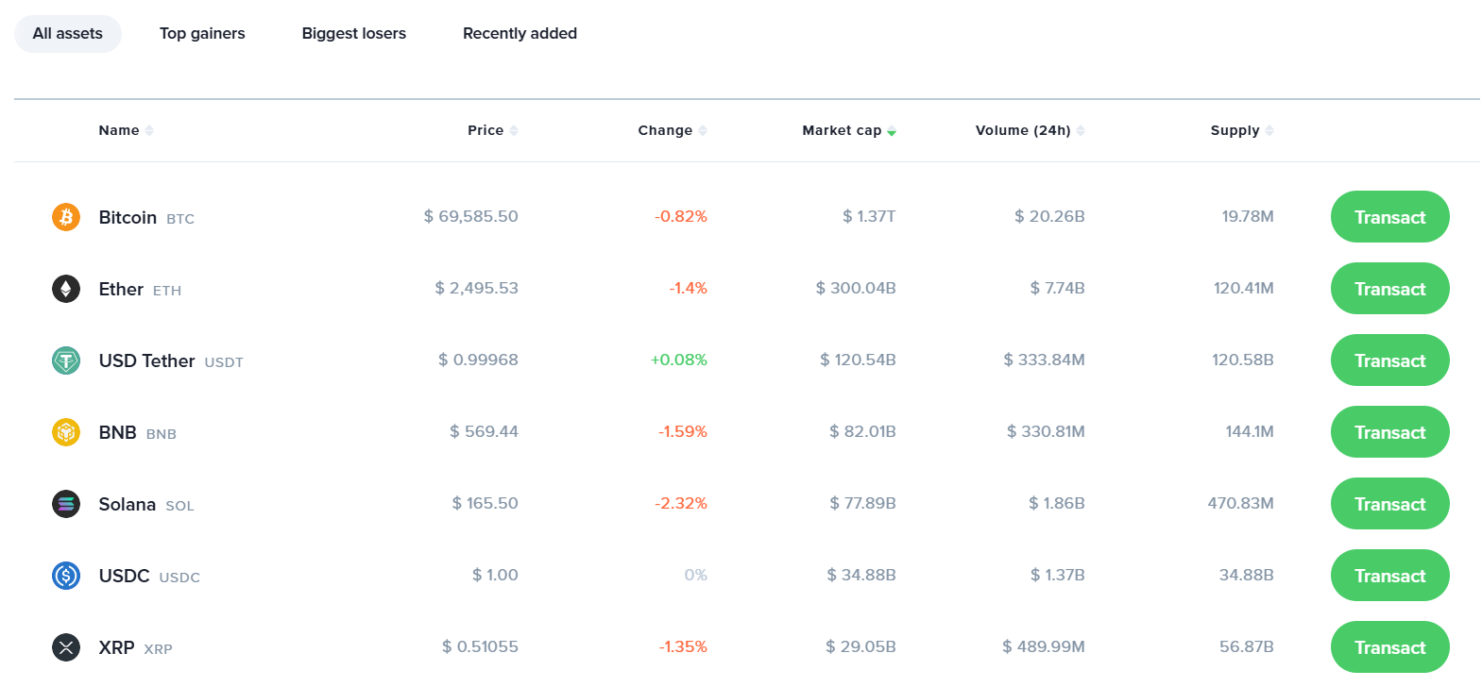Switch to the Top gainers tab

click(202, 34)
